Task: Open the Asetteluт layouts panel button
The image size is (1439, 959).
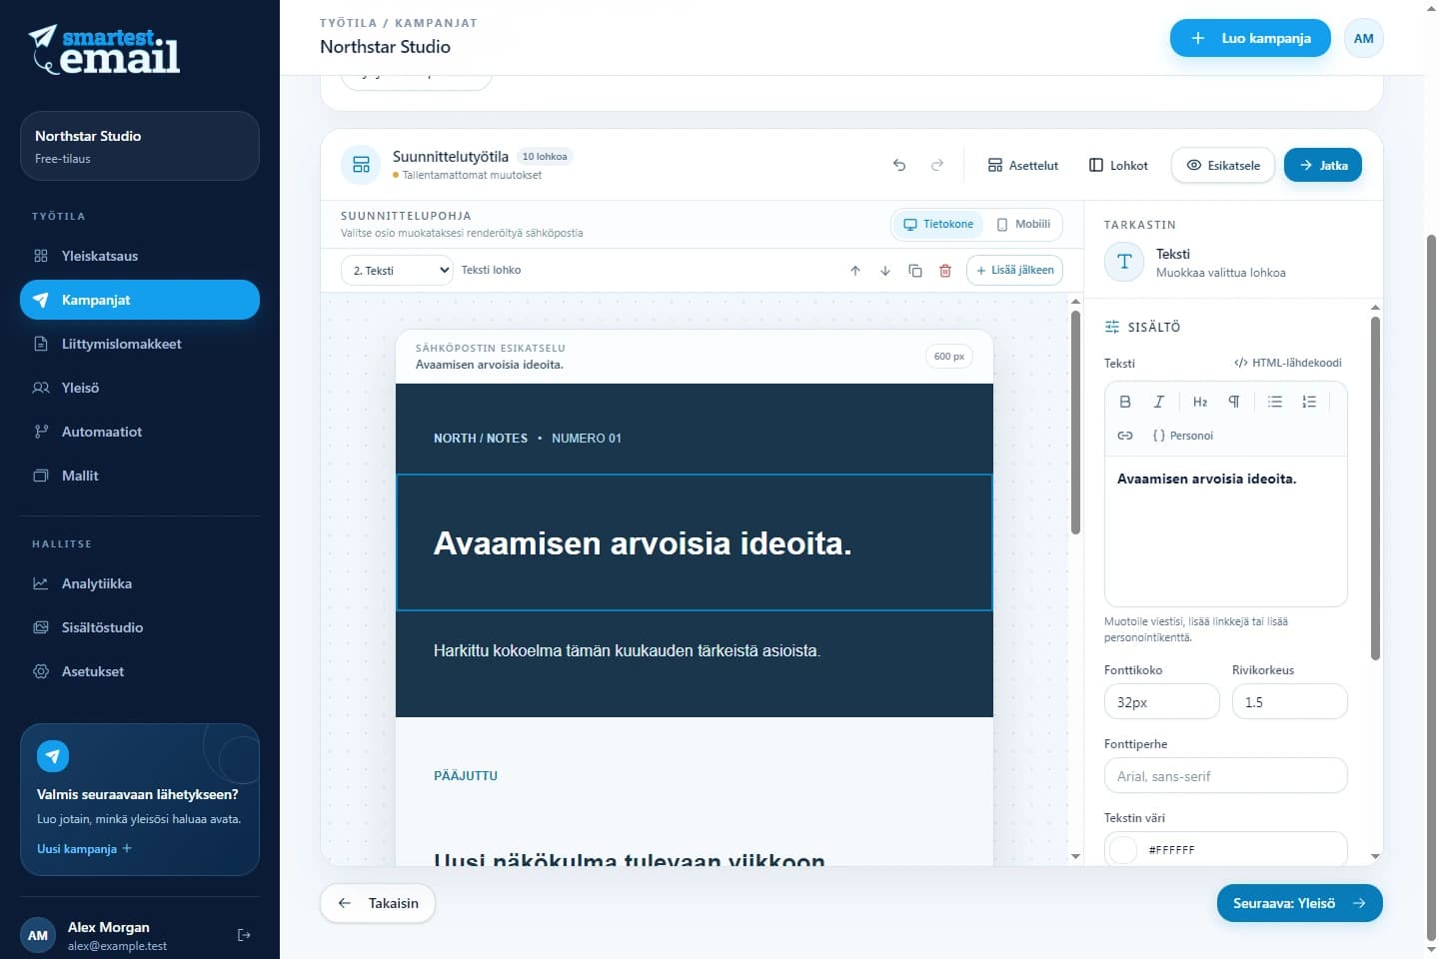Action: point(1022,165)
